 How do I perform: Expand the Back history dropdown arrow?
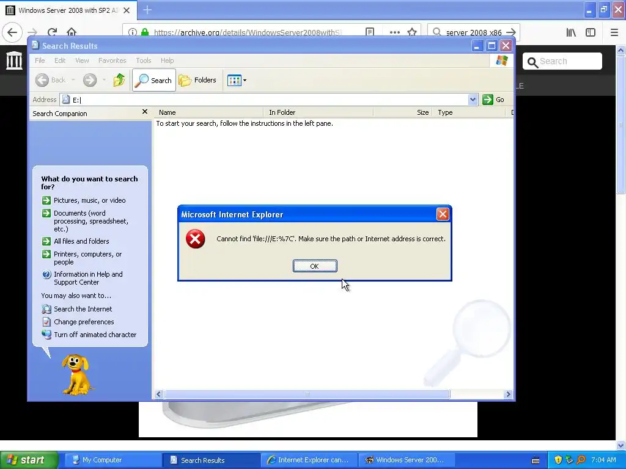point(73,80)
